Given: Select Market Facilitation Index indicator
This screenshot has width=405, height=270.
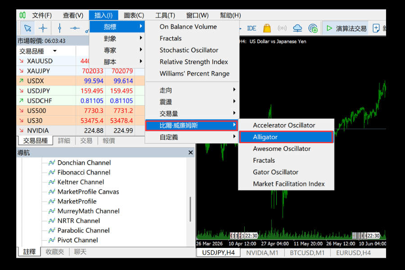Looking at the screenshot, I should (x=286, y=184).
